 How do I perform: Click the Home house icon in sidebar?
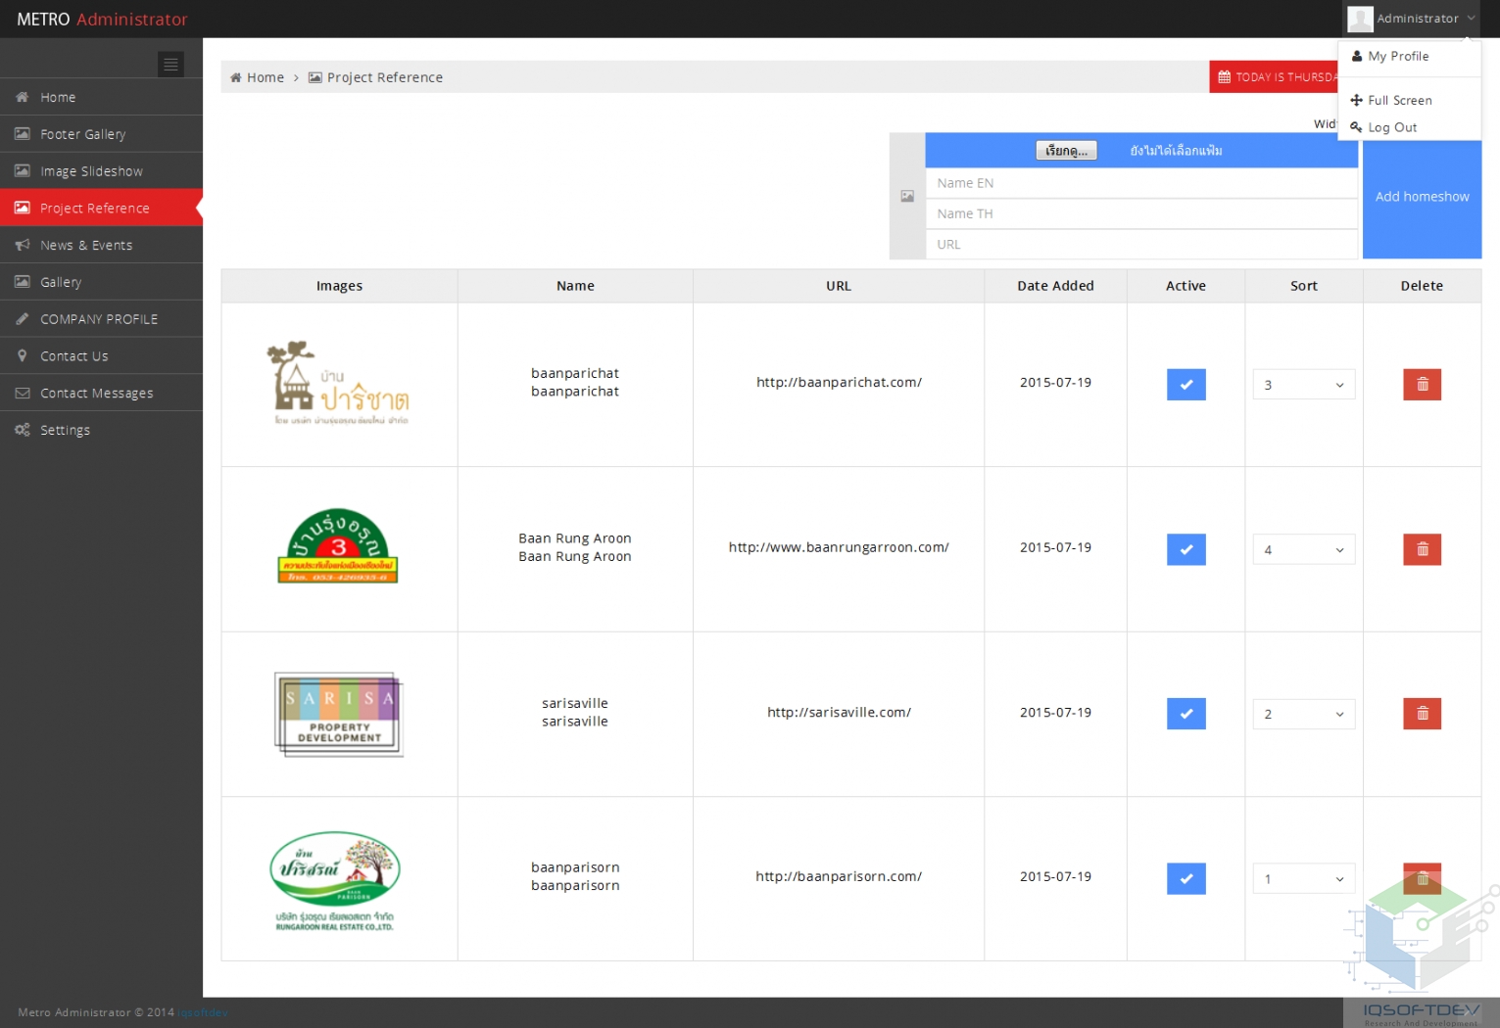click(22, 97)
